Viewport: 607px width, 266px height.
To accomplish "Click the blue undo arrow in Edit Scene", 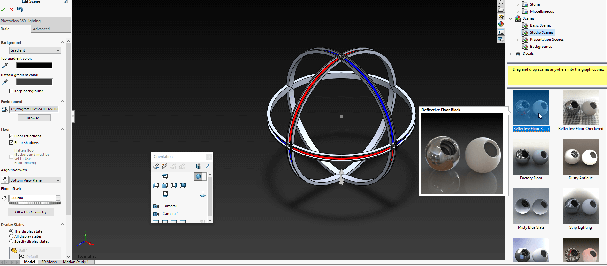I will [x=20, y=10].
